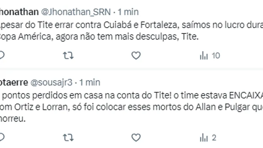The height and width of the screenshot is (148, 263).
Task: Open Jhonathan's profile via display name
Action: (19, 12)
